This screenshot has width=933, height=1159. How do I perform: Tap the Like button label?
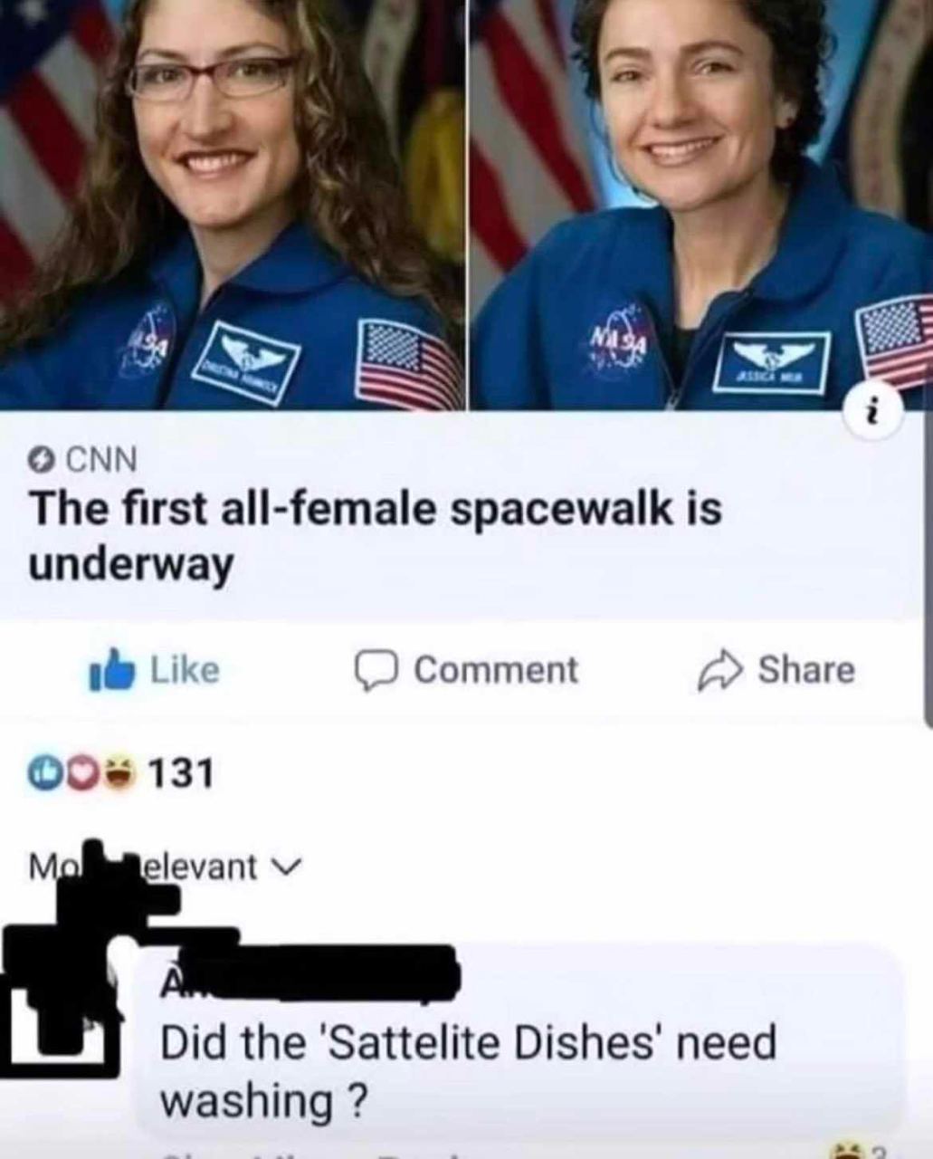coord(185,671)
